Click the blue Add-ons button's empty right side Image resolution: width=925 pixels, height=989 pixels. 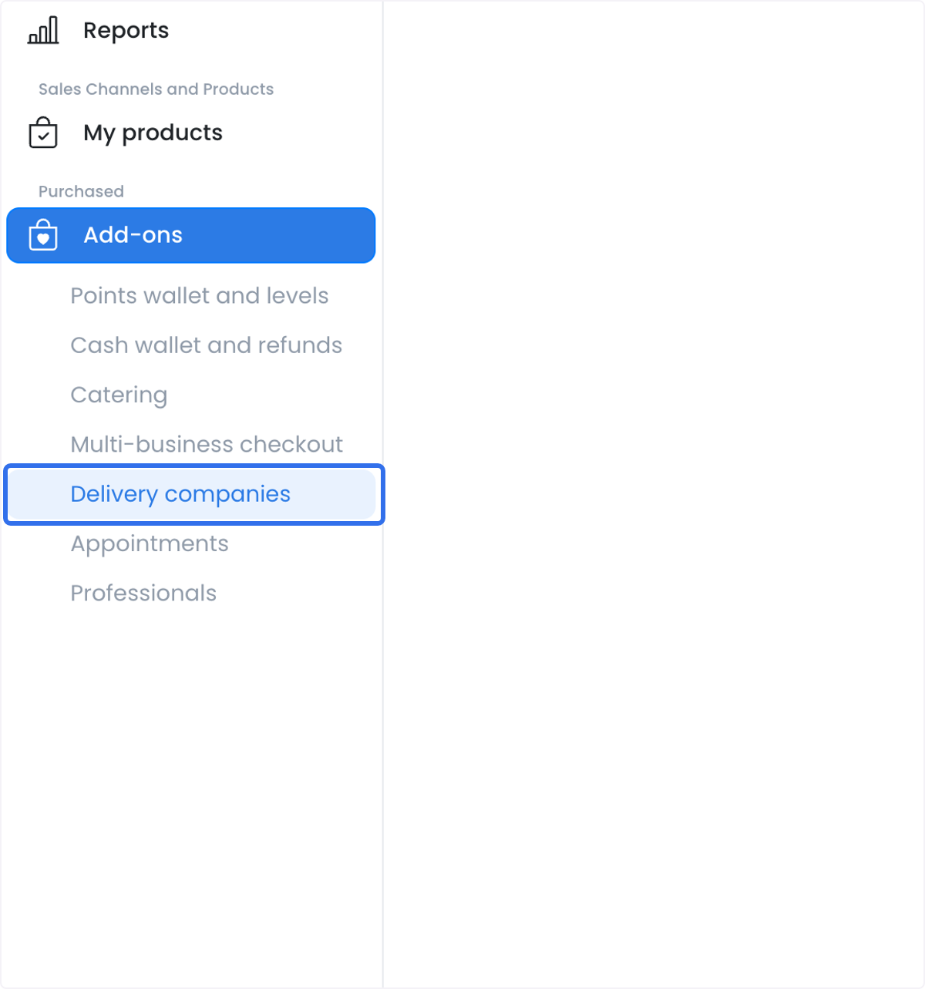[277, 235]
